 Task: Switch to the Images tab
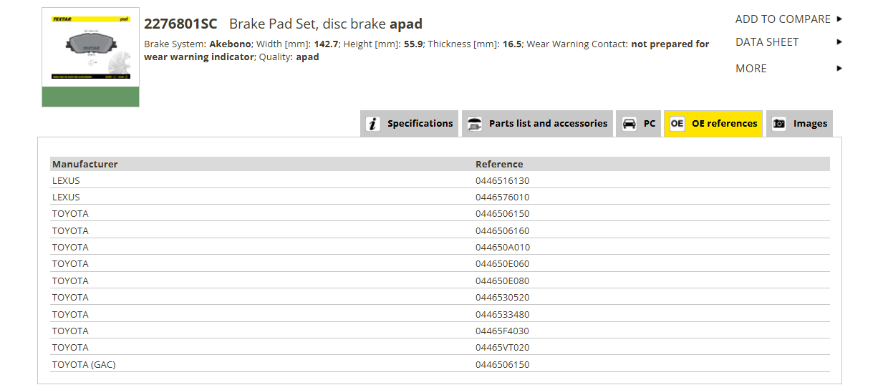799,124
